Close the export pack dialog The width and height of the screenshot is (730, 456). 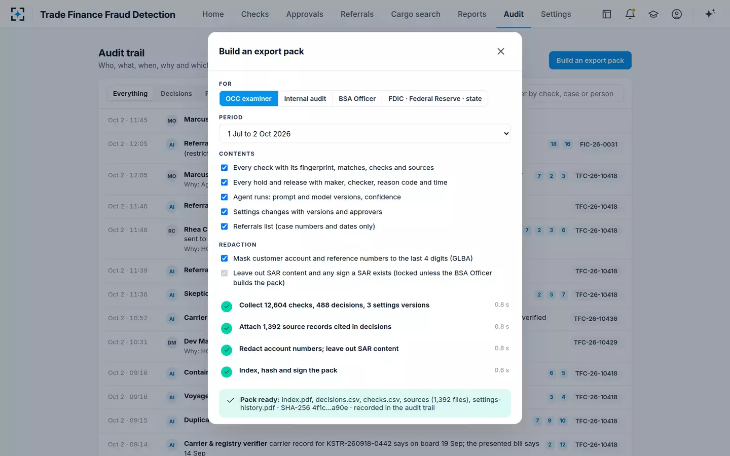(x=501, y=51)
